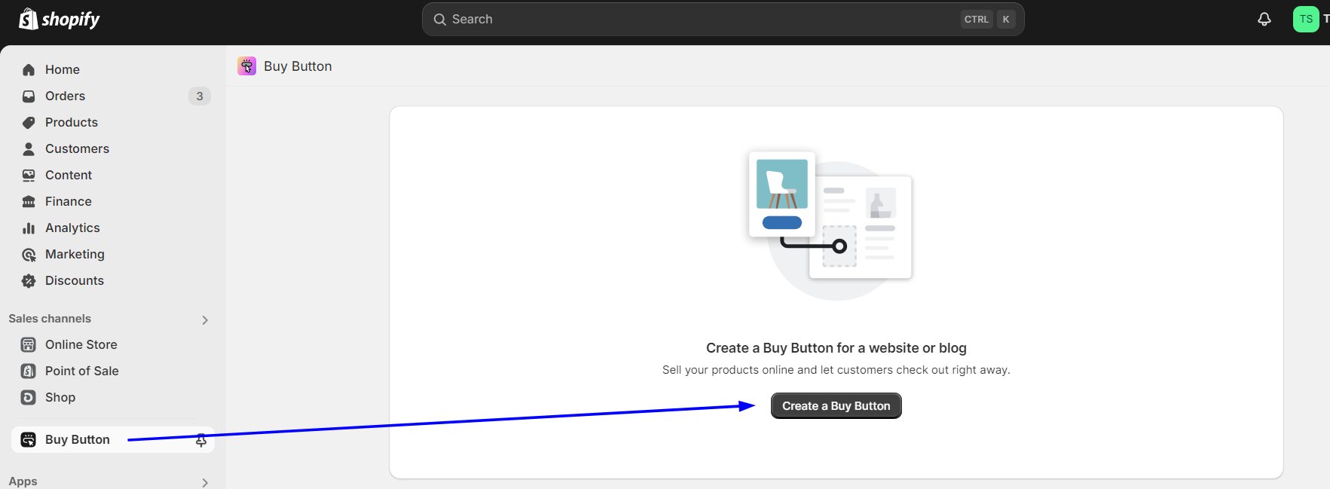This screenshot has height=489, width=1330.
Task: Click the CTRL key hint in search
Action: pos(977,20)
